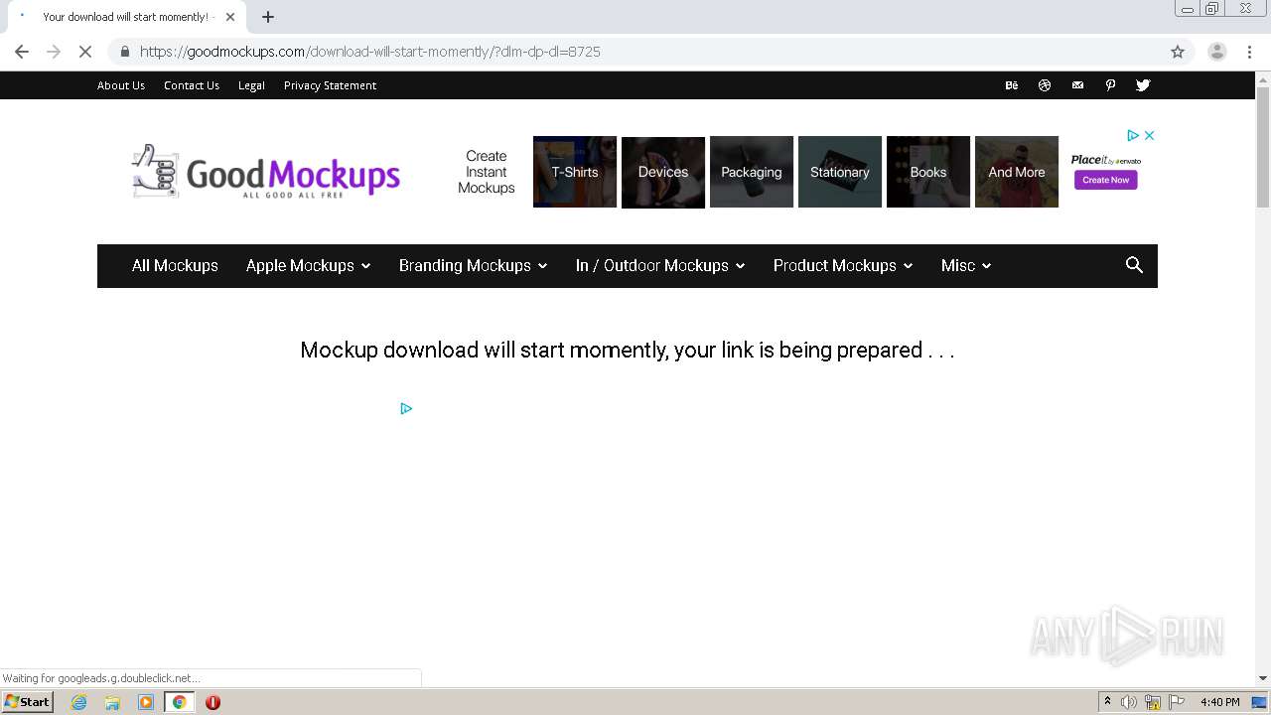This screenshot has width=1271, height=715.
Task: Click the scrollbar down arrow
Action: coord(1263,678)
